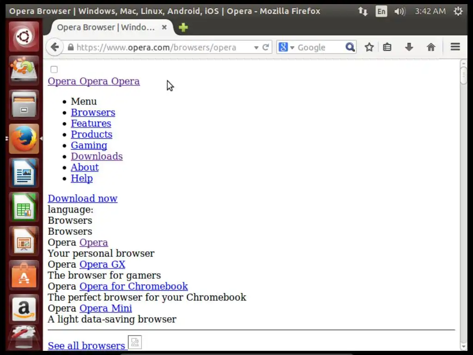Image resolution: width=473 pixels, height=355 pixels.
Task: Open the Opera Mini link
Action: point(106,308)
